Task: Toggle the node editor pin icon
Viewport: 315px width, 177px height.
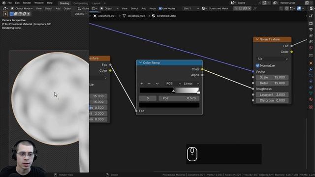Action: pyautogui.click(x=255, y=8)
